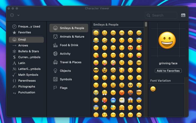The height and width of the screenshot is (123, 196).
Task: Select sunglasses face emoji
Action: click(96, 70)
